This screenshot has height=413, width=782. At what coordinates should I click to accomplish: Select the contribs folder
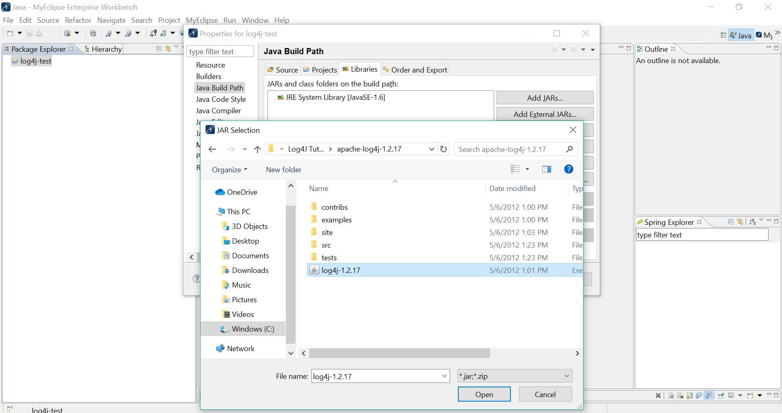334,207
